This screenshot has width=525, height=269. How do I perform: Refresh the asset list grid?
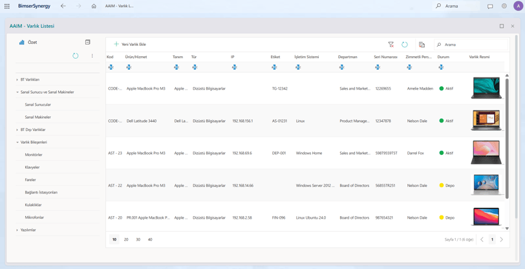coord(405,45)
